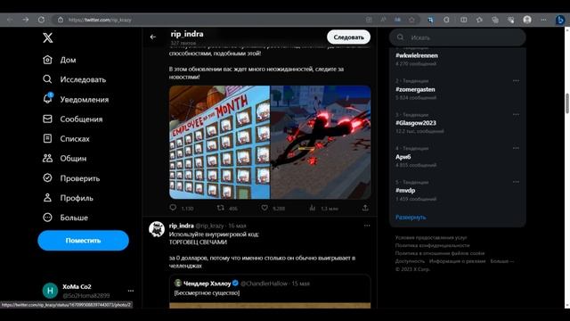Add page to favorites star icon
The width and height of the screenshot is (570, 321).
pyautogui.click(x=411, y=20)
